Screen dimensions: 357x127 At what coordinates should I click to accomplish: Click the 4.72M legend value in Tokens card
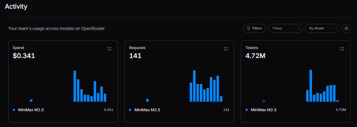[x=341, y=110]
